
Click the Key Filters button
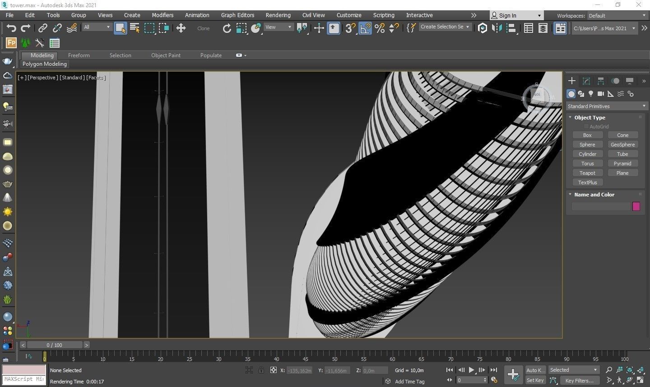point(579,380)
